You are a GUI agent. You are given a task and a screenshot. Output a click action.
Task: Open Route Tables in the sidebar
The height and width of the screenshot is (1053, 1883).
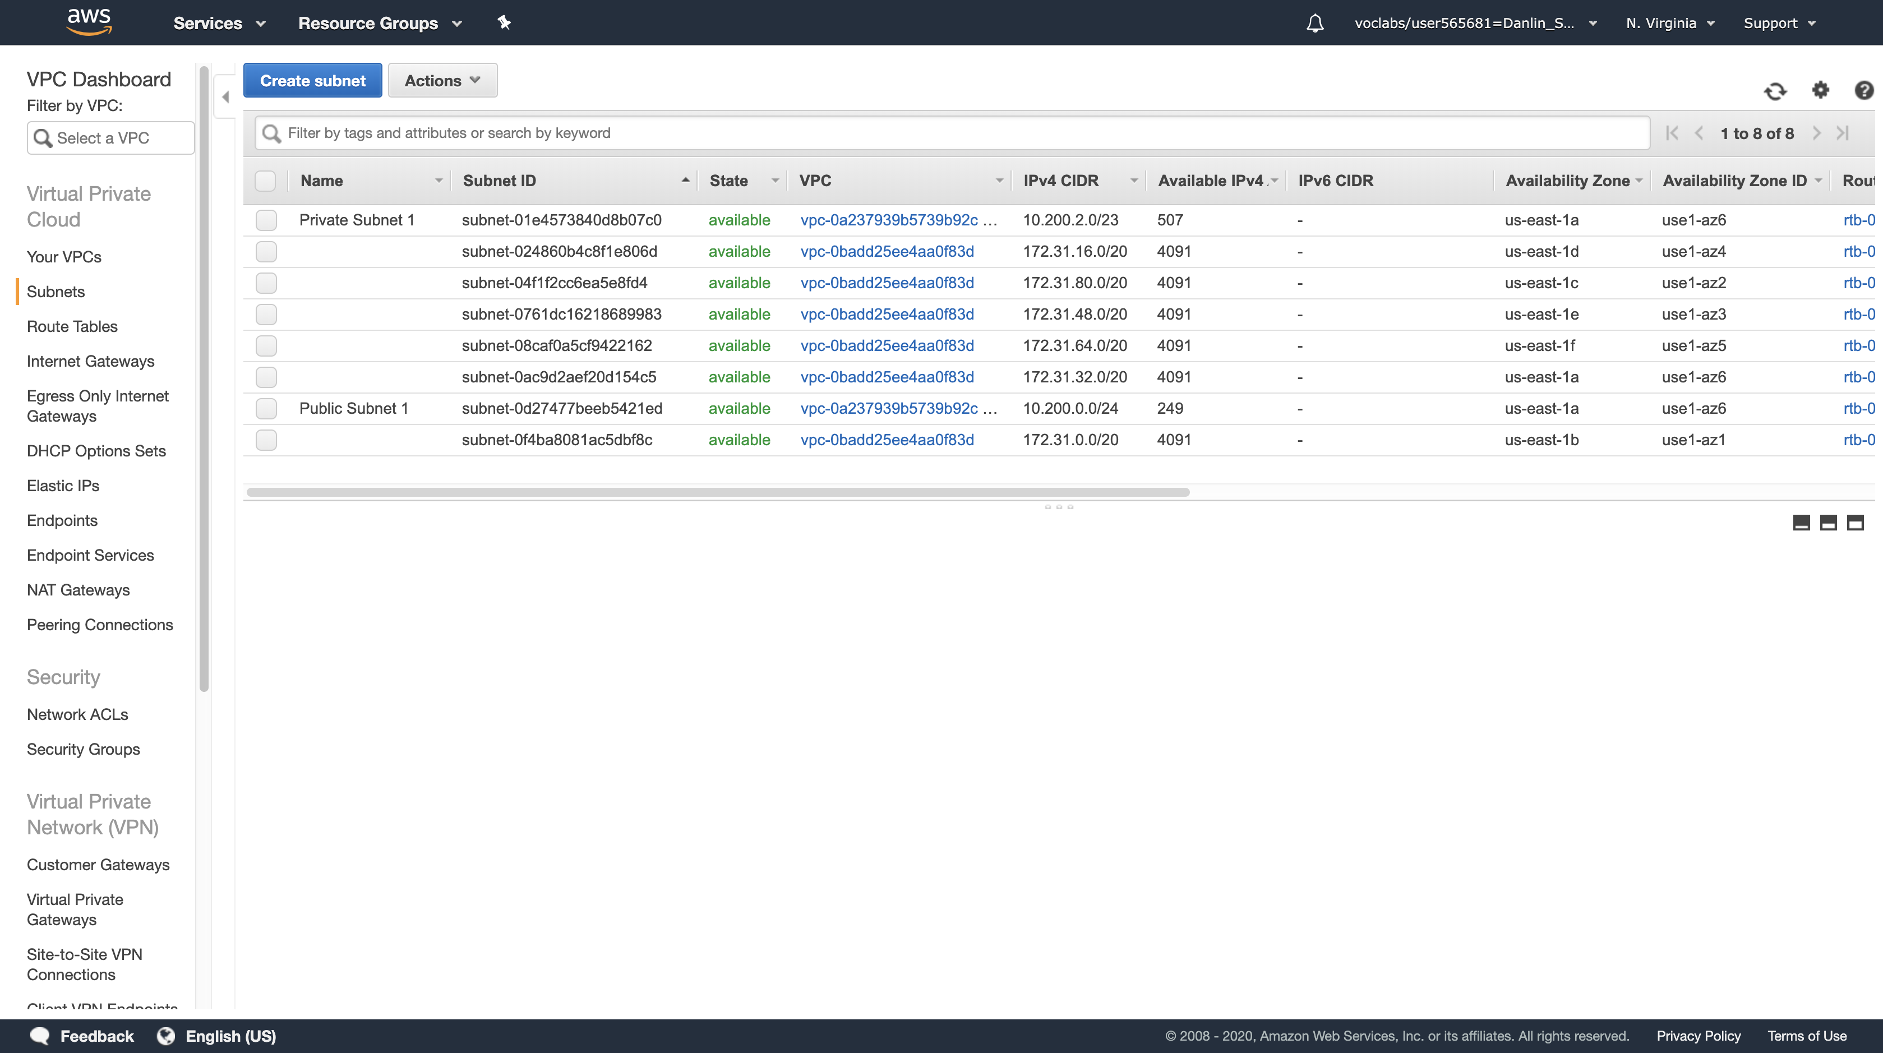(72, 327)
